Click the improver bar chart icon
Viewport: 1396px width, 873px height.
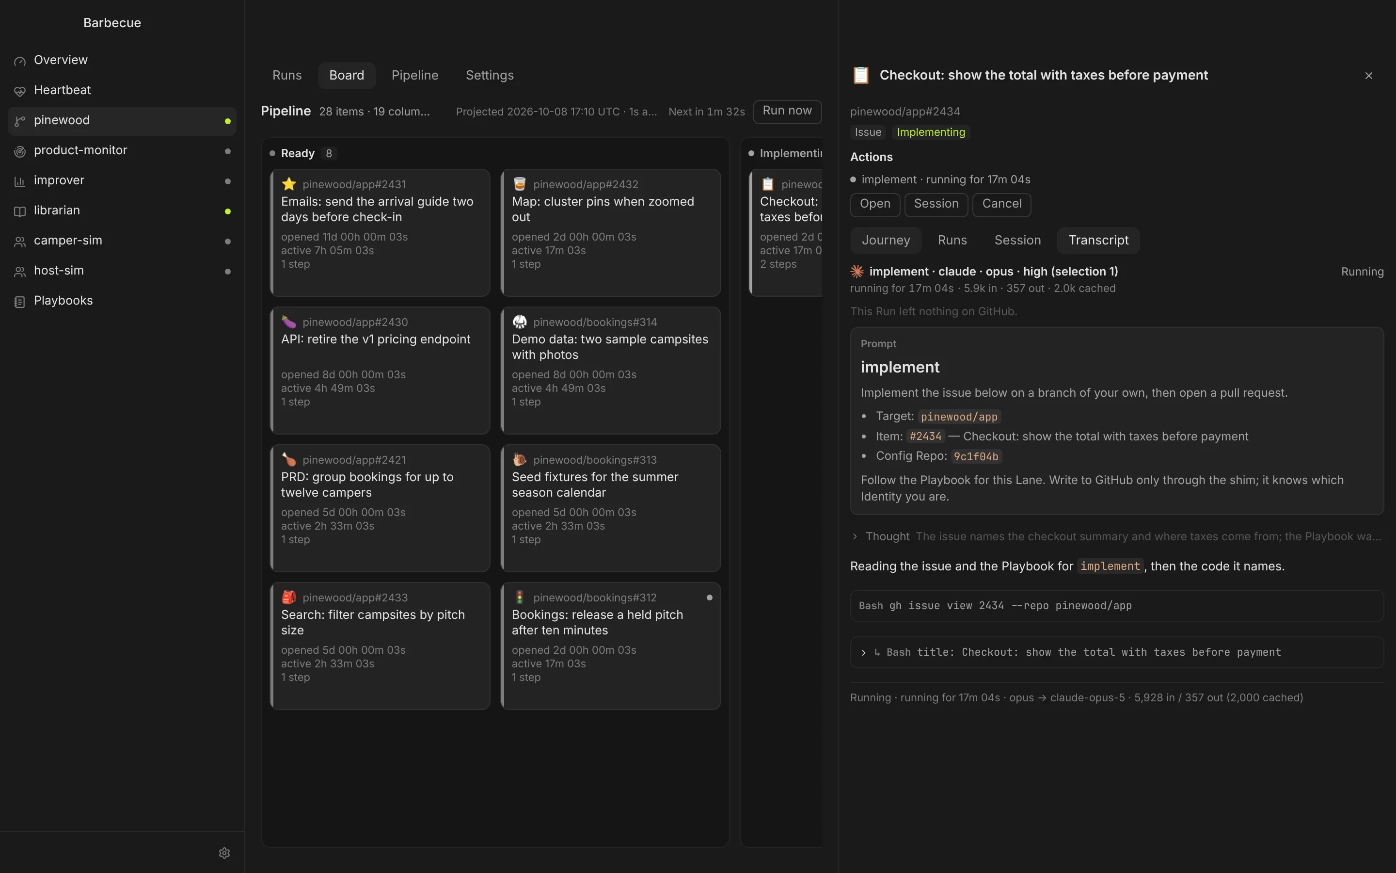pos(19,181)
